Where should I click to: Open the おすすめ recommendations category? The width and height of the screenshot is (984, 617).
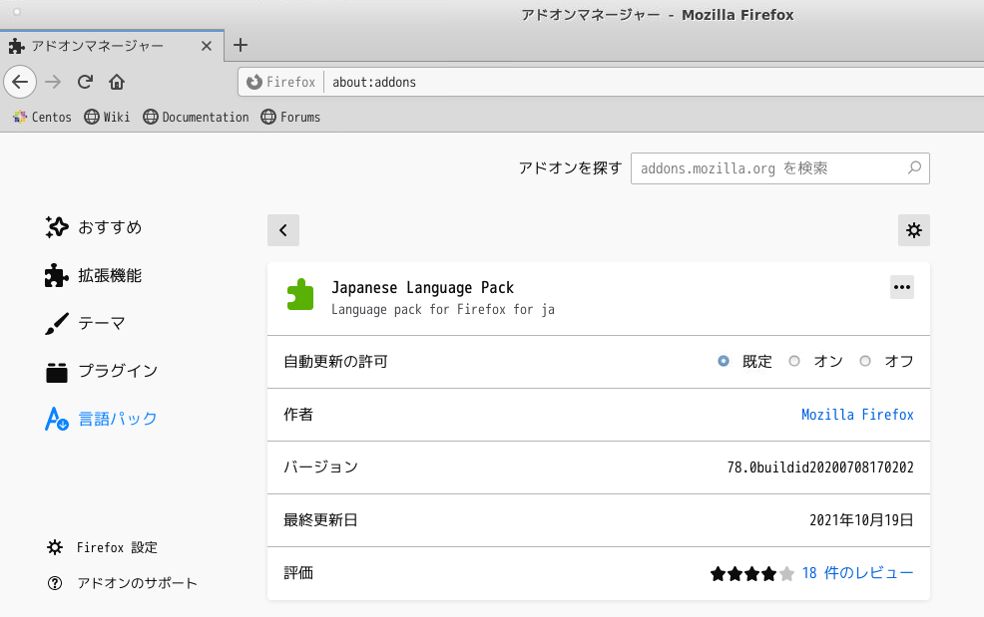click(94, 227)
